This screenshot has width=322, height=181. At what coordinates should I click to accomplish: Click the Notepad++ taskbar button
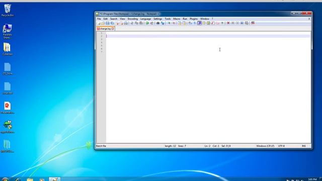click(54, 179)
